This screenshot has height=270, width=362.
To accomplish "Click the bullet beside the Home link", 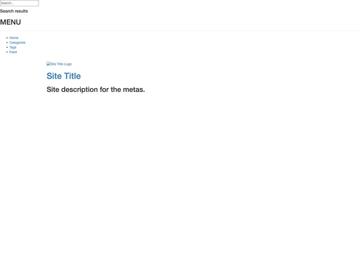I will click(7, 38).
